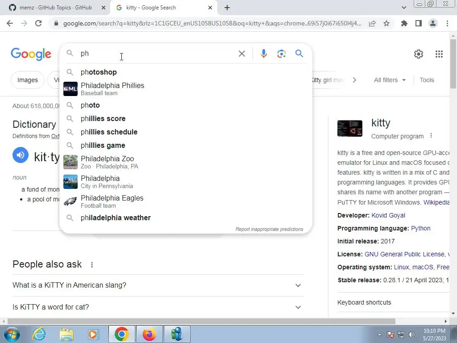Open the Wikipedia link in kitty panel
The image size is (457, 343).
click(x=436, y=202)
